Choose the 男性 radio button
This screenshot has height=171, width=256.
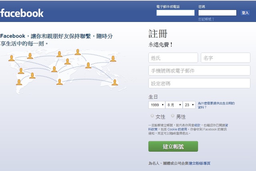[173, 116]
